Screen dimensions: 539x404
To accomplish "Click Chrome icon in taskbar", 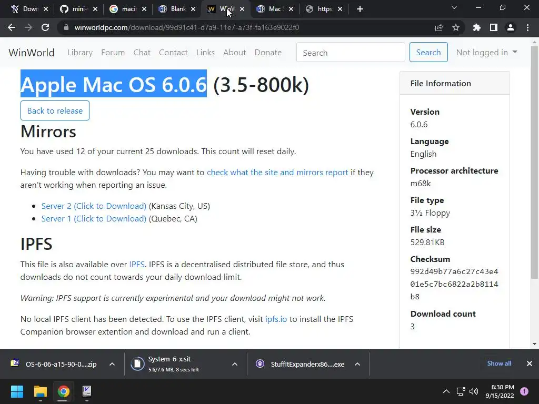I will pos(63,391).
